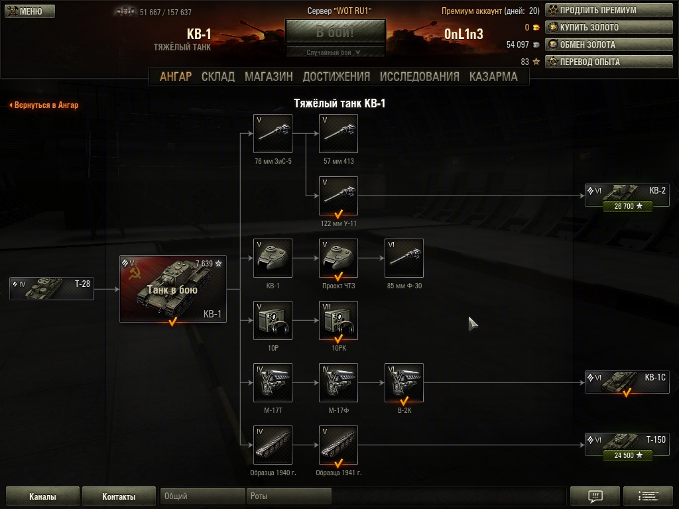The height and width of the screenshot is (509, 679).
Task: Select the 57 мм 413 gun module
Action: (x=338, y=133)
